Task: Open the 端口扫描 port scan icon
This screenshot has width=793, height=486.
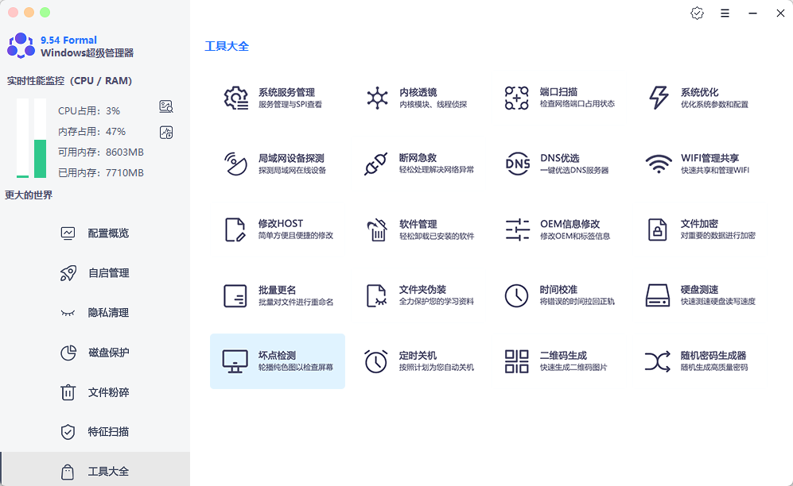Action: [x=516, y=98]
